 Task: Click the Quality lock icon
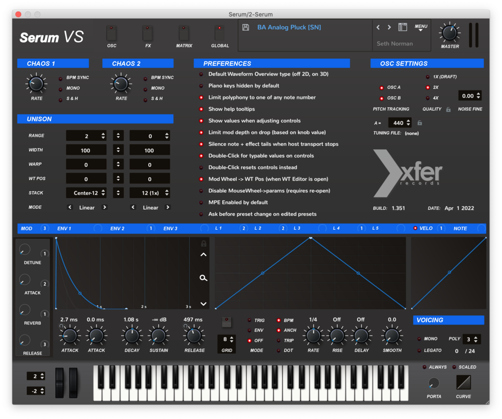click(x=449, y=109)
